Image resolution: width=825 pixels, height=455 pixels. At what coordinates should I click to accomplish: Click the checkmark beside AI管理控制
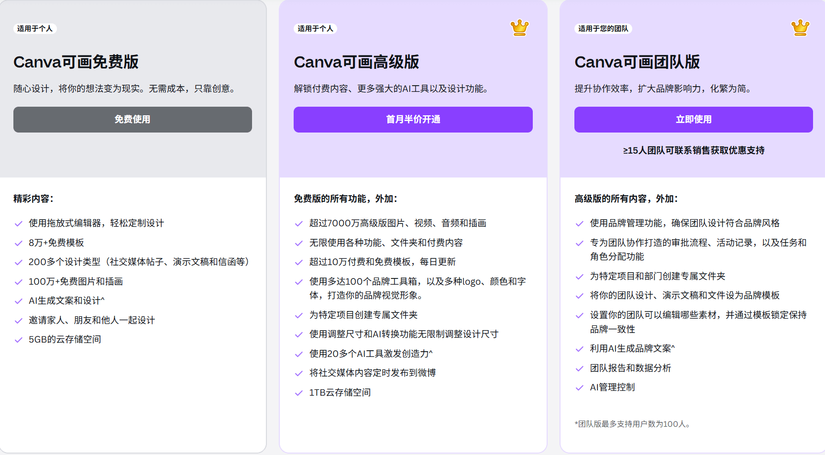580,387
